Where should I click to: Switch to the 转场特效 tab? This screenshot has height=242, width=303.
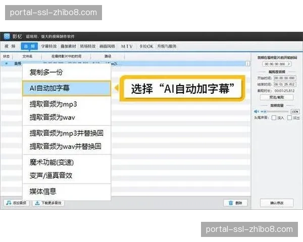coord(88,46)
